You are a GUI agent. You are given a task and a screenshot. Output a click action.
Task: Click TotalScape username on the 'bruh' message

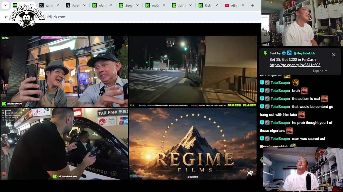point(280,91)
